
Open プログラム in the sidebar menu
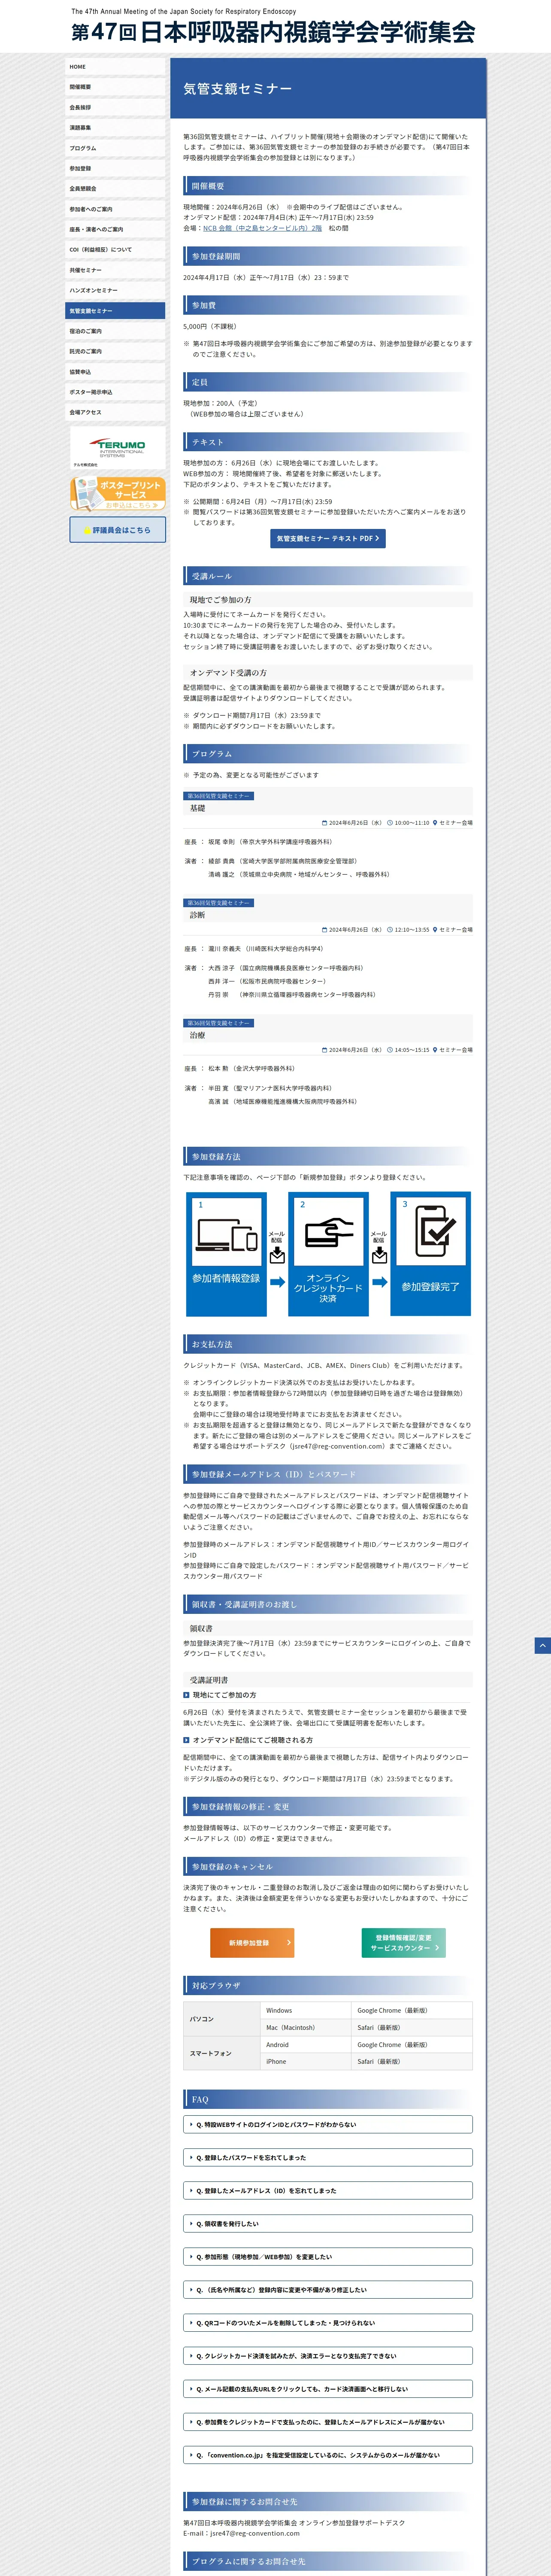[115, 148]
